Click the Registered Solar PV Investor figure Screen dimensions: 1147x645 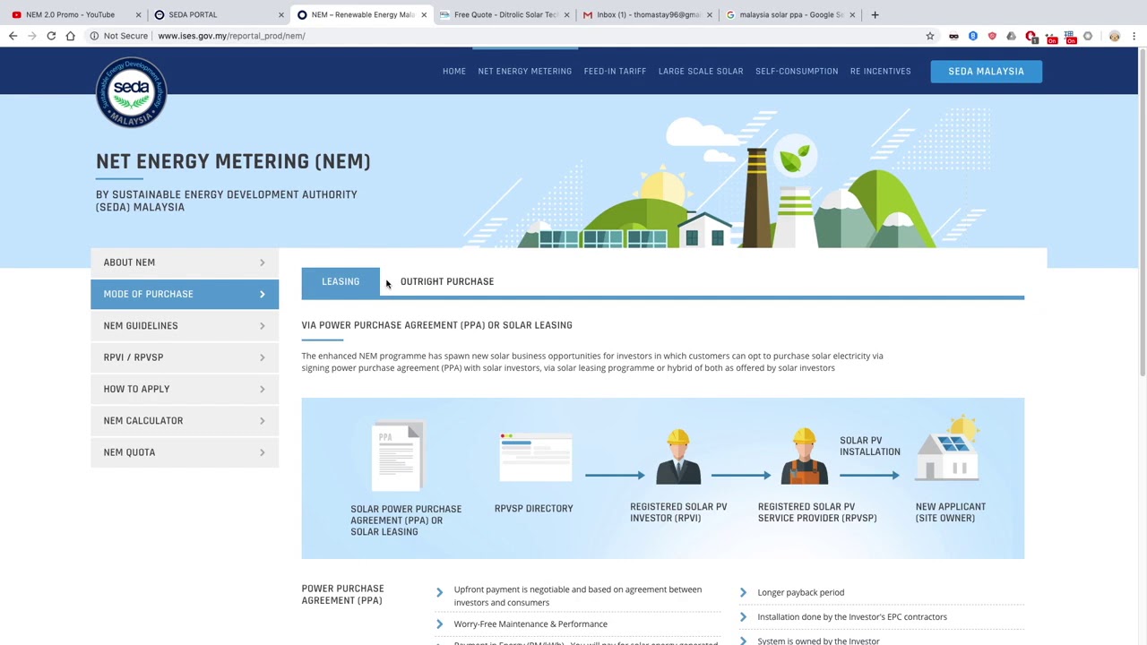coord(678,457)
